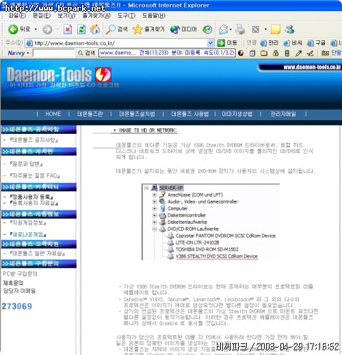Screen dimensions: 342x355
Task: Click the Print icon
Action: coord(240,29)
